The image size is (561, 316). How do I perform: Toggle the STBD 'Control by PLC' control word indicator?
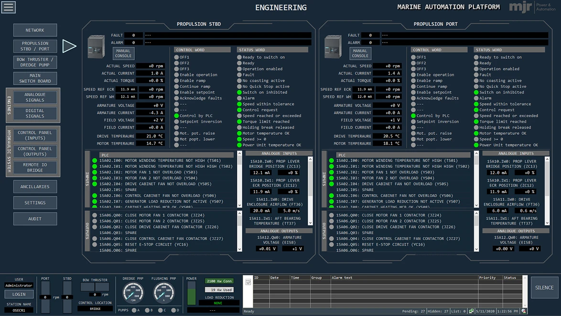pos(176,116)
